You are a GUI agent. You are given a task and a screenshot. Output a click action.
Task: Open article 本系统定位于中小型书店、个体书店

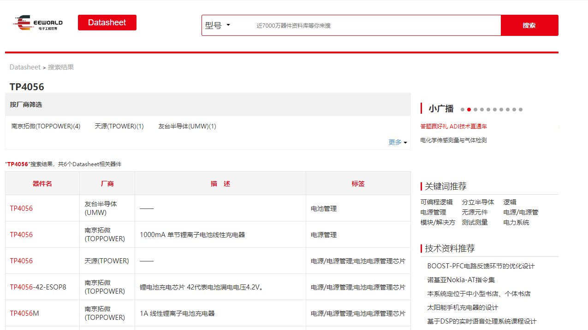coord(479,294)
